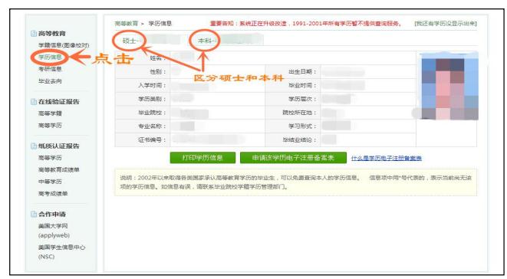Open the 什么是学历电子注册备案表 link

(387, 158)
